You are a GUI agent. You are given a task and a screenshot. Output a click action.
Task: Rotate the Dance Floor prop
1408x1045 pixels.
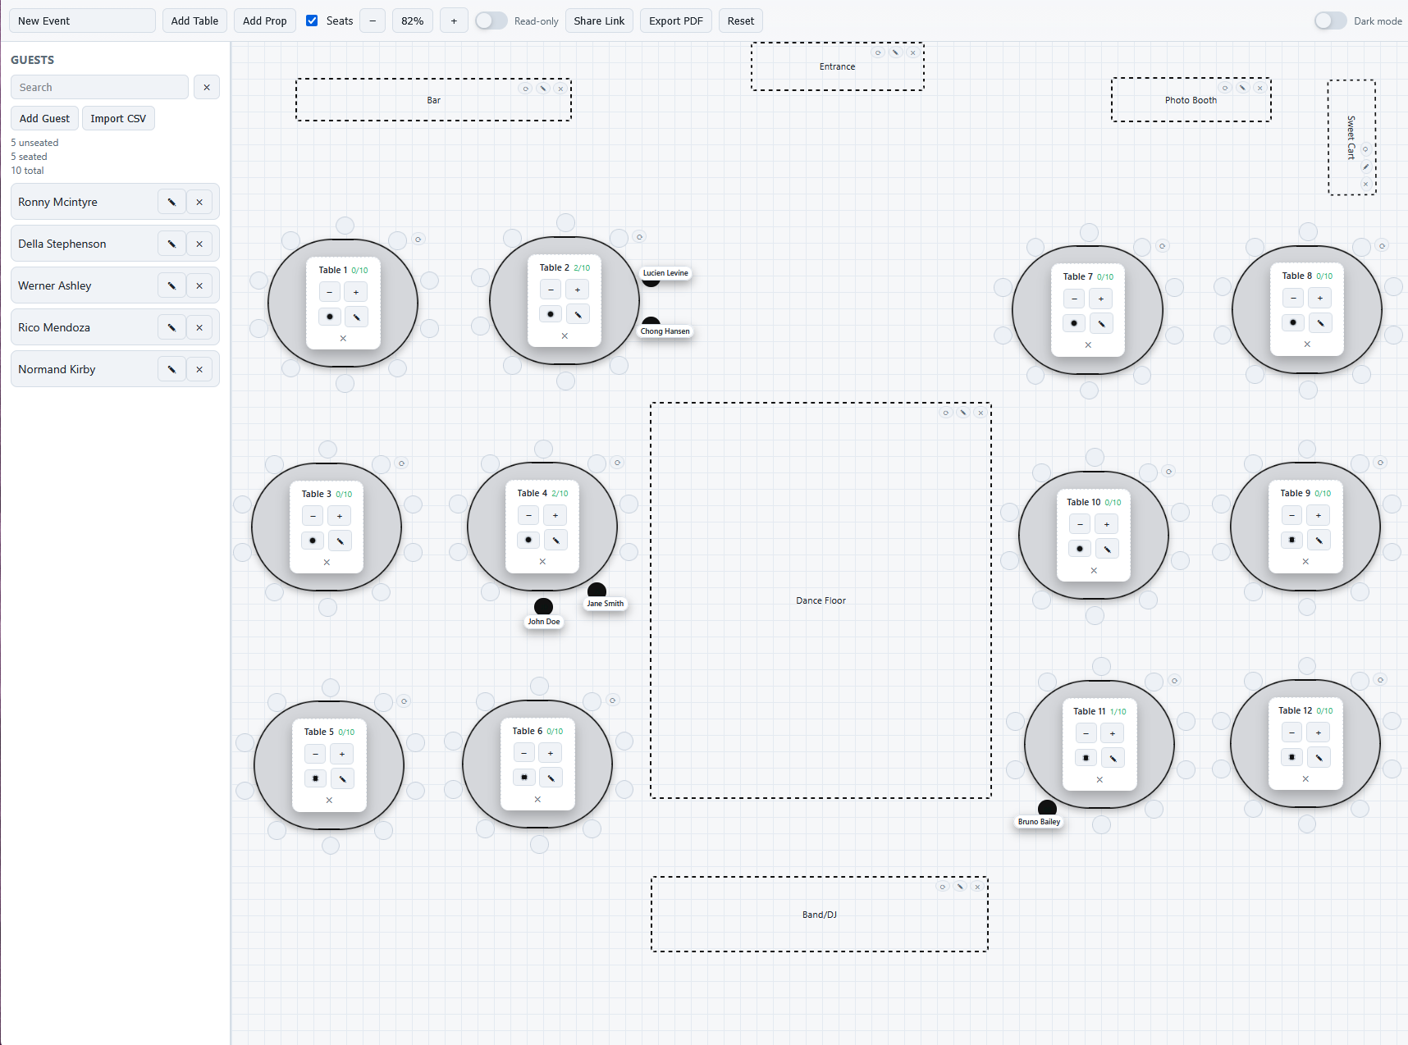point(946,413)
